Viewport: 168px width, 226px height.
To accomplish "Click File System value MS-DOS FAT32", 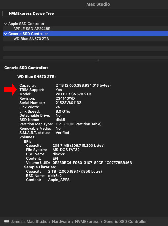I will [x=66, y=150].
